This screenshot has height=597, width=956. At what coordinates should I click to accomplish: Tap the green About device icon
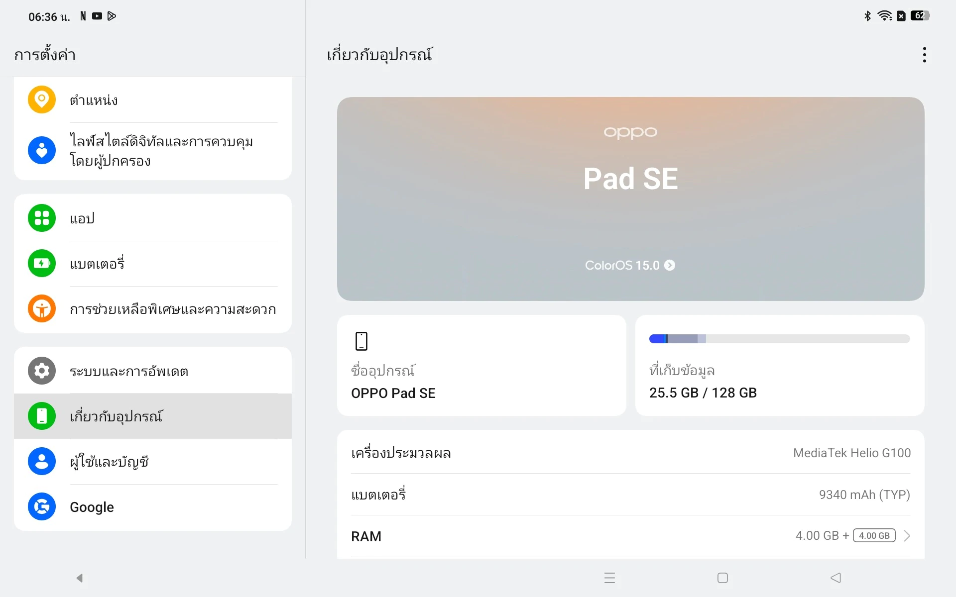coord(42,416)
